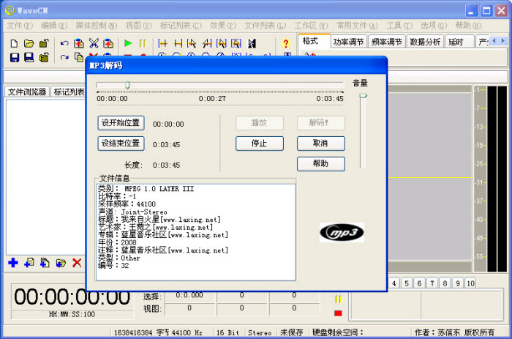Click the 选择 start field showing 0:0.000
This screenshot has height=339, width=512.
[x=189, y=295]
